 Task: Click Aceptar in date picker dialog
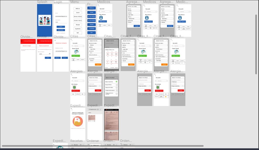point(116,68)
